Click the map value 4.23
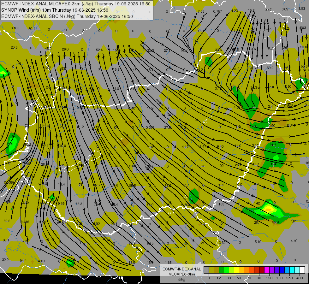The width and height of the screenshot is (309, 284). 235,11
